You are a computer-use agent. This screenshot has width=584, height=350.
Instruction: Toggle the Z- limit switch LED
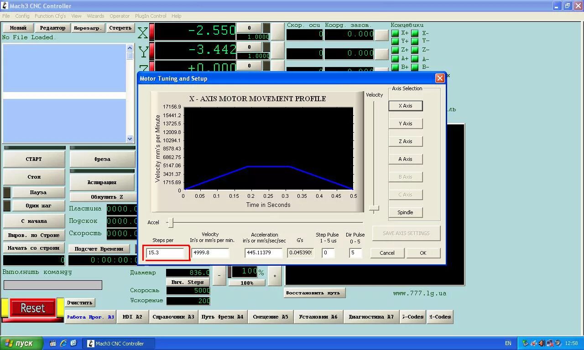(x=415, y=50)
